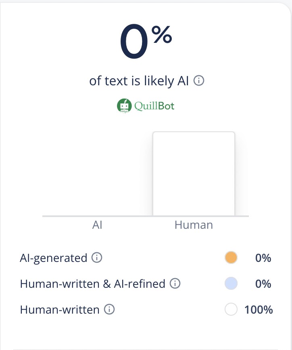Select the "Human-written" legend label
This screenshot has width=292, height=350.
click(60, 310)
